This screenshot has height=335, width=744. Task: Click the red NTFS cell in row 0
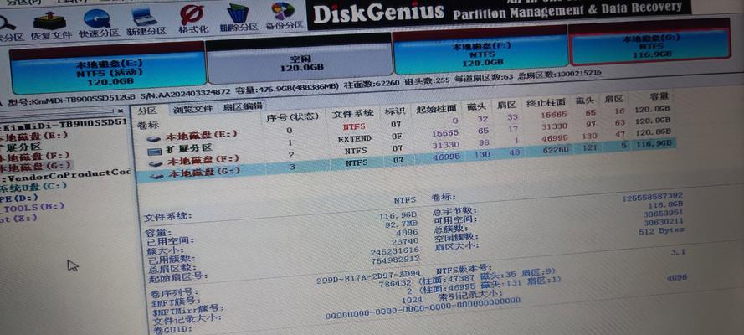coord(354,127)
